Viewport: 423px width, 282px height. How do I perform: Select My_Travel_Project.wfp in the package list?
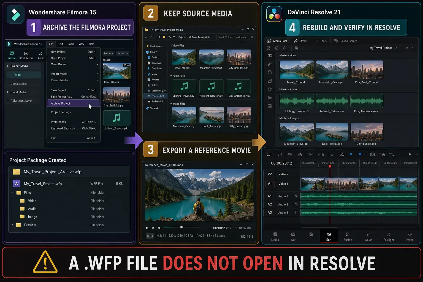tap(69, 184)
